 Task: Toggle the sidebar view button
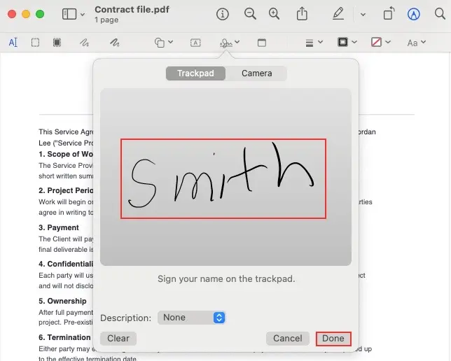click(x=69, y=14)
